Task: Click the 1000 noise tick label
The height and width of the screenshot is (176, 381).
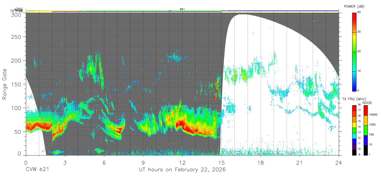Action: [373, 125]
